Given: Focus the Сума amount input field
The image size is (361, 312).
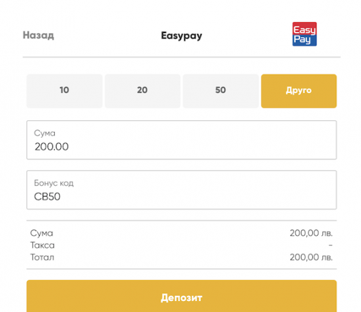Looking at the screenshot, I should [181, 140].
